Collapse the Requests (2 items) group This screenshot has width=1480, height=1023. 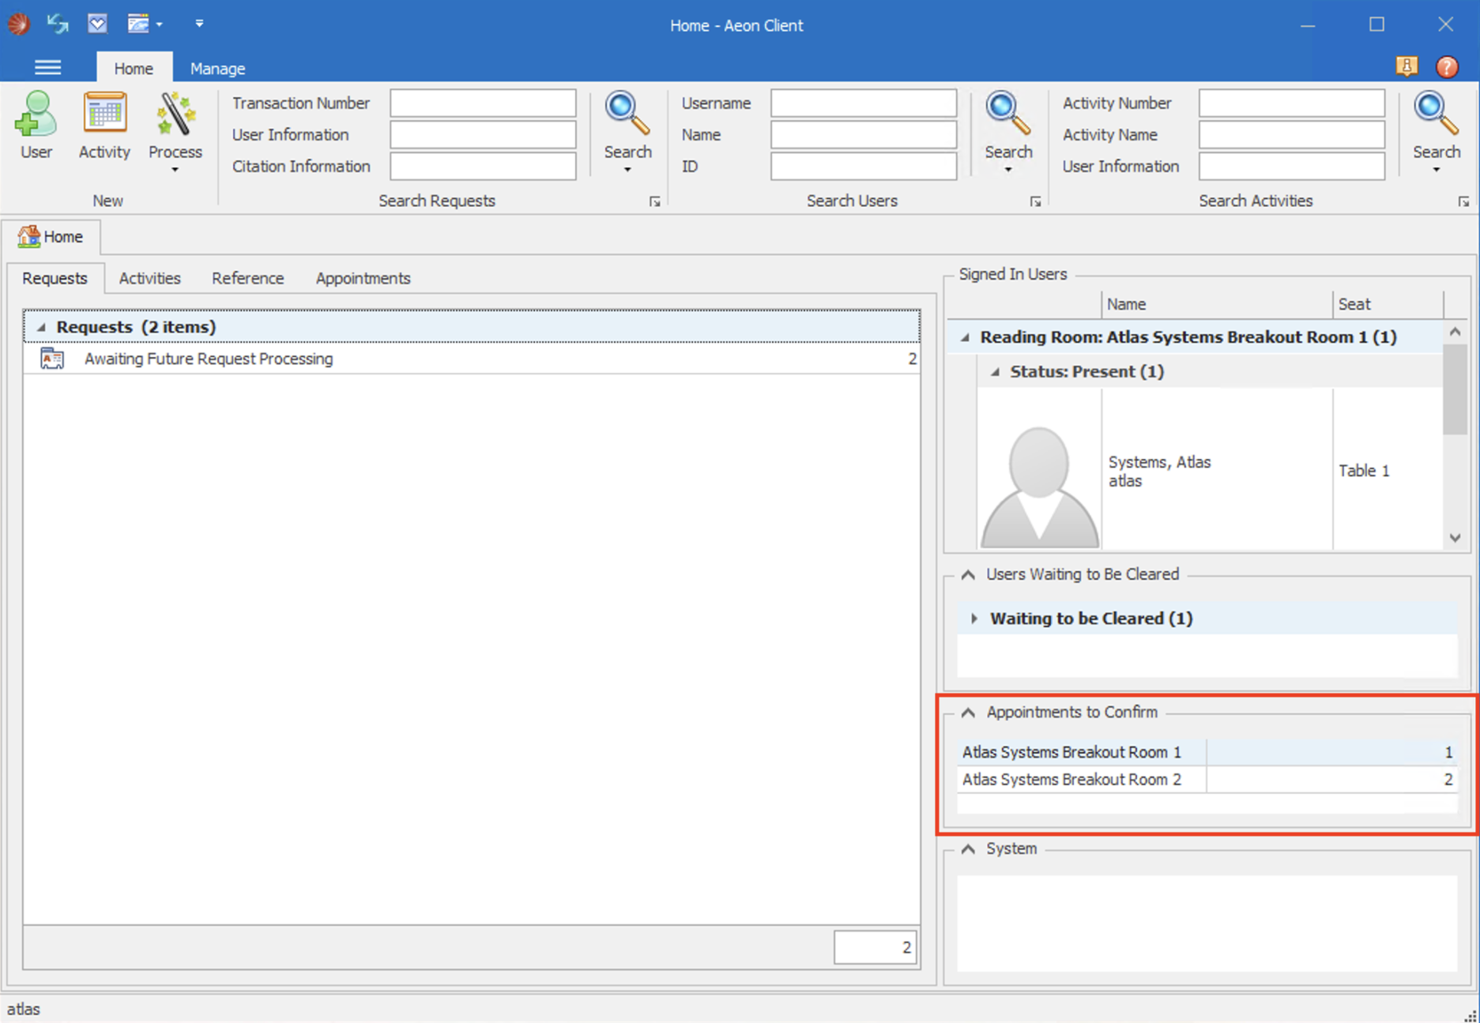click(42, 326)
